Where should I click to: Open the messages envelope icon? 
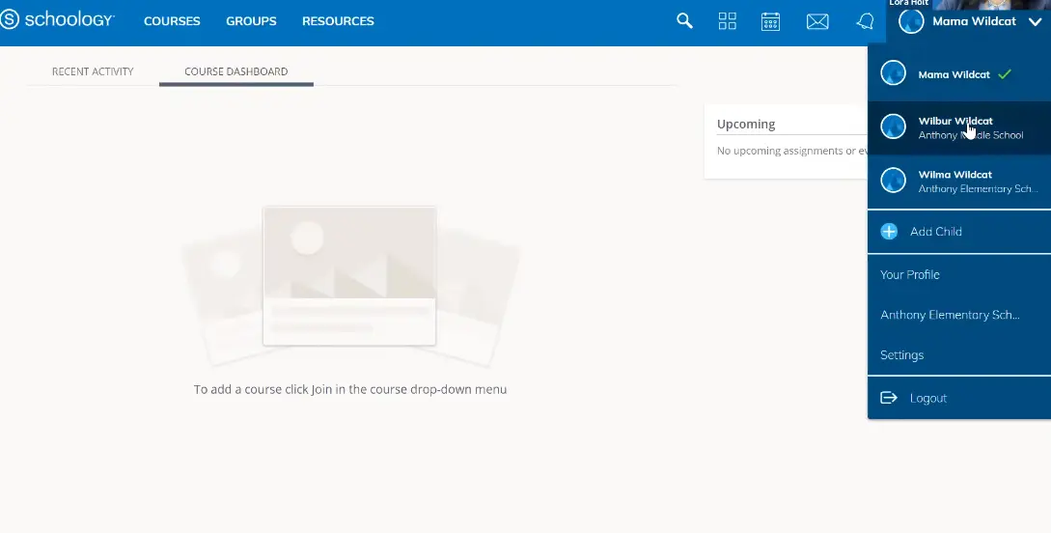pos(817,21)
